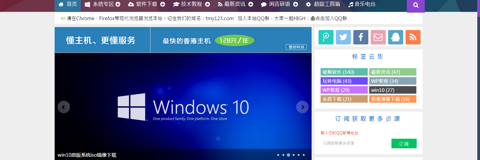
Task: Select the 系统下载 (21) tag
Action: coord(344,99)
